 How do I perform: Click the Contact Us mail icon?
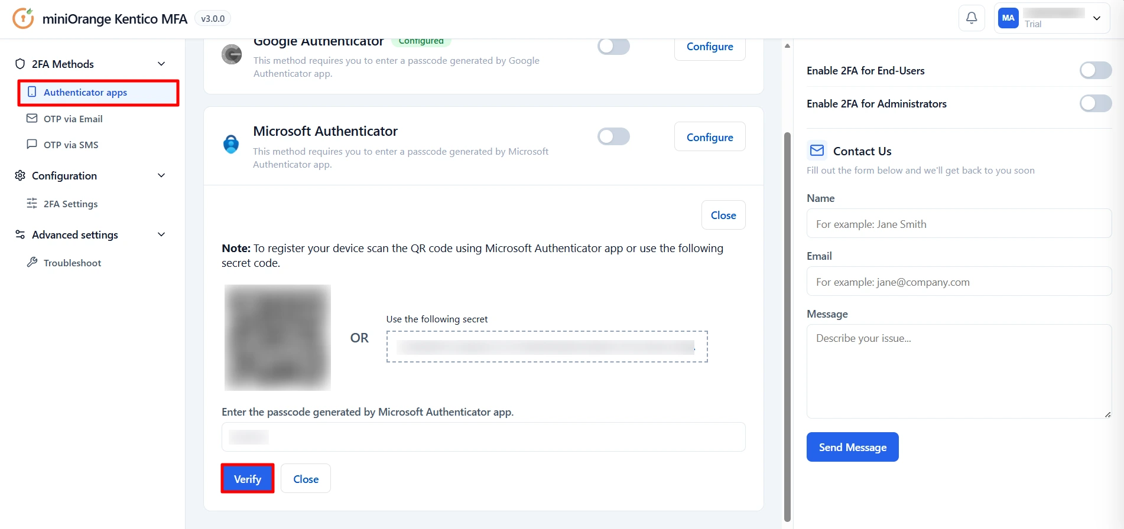coord(817,151)
